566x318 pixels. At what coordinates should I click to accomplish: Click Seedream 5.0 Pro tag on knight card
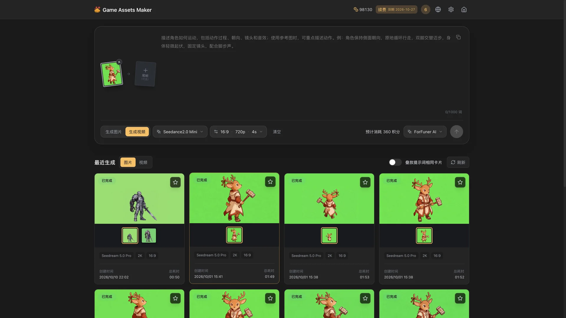(x=116, y=256)
